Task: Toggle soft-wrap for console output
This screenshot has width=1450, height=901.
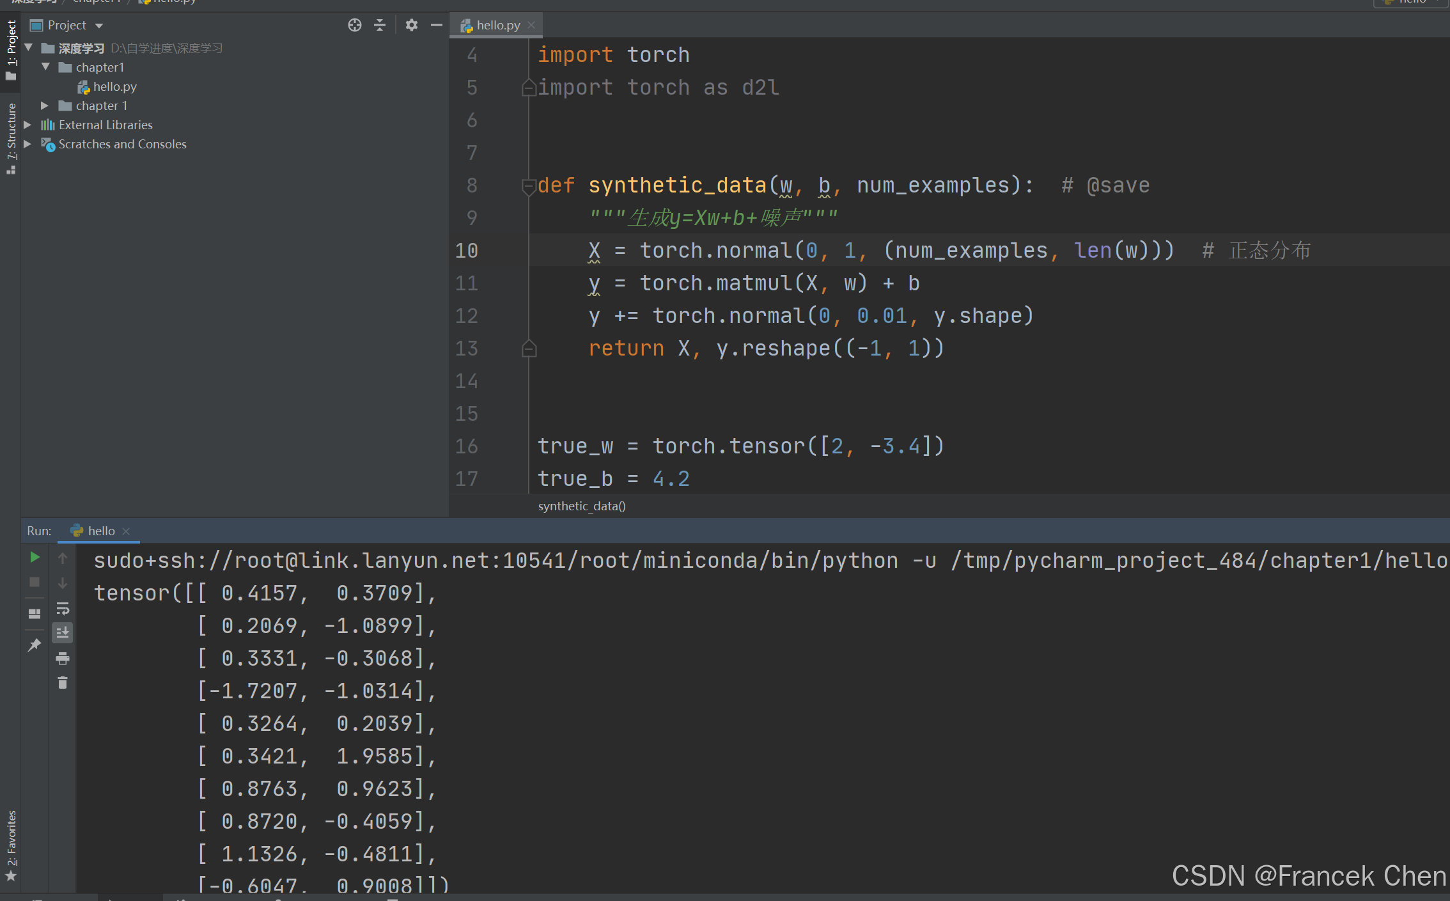Action: (x=63, y=608)
